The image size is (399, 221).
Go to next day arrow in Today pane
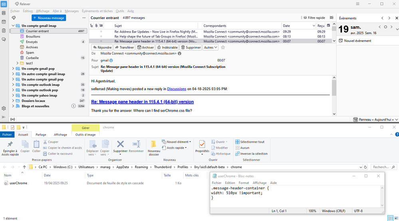(391, 27)
